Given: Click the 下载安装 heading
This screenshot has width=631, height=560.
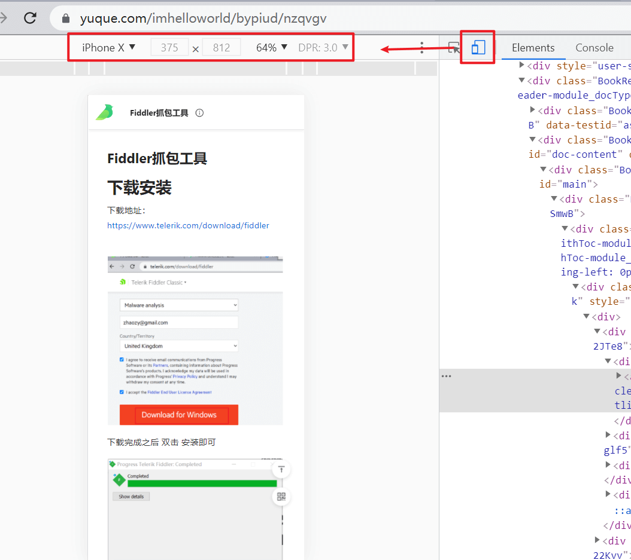Looking at the screenshot, I should (139, 188).
